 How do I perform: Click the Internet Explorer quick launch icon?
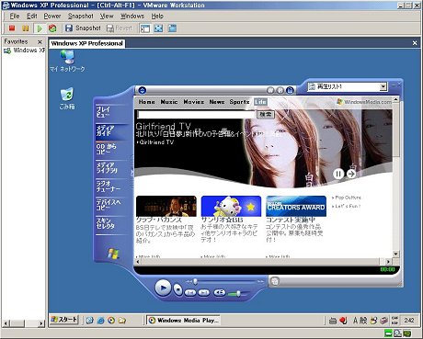100,321
